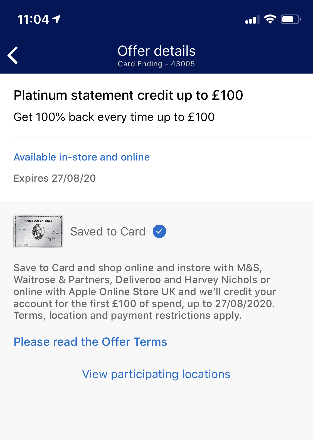The width and height of the screenshot is (313, 440).
Task: Tap the 'Platinum statement credit up to £100' heading
Action: (x=128, y=95)
